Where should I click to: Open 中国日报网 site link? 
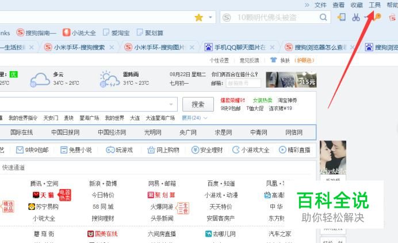65,132
